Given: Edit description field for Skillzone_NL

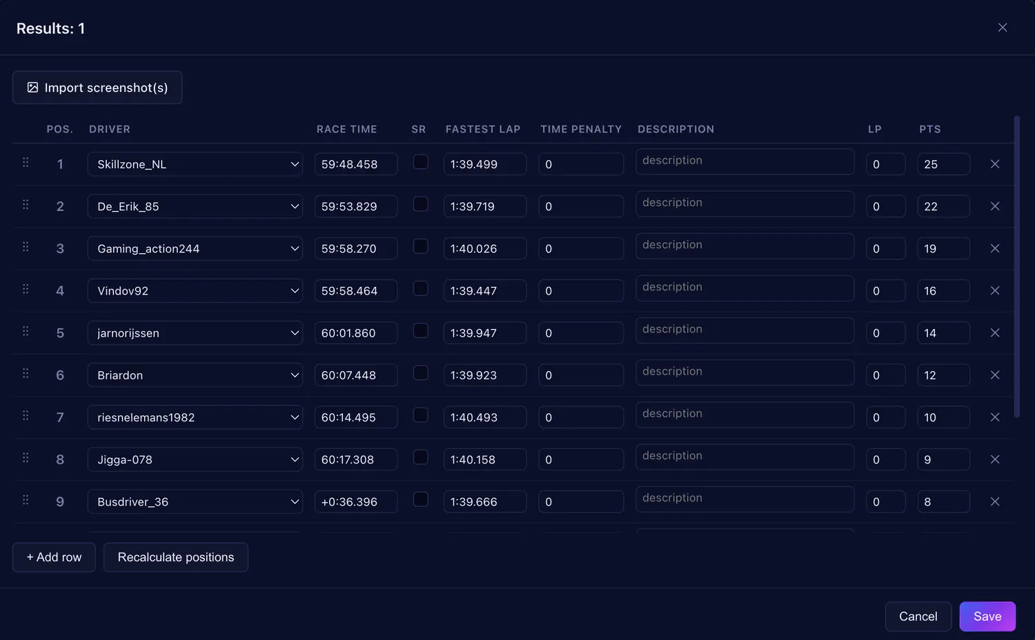Looking at the screenshot, I should [745, 161].
